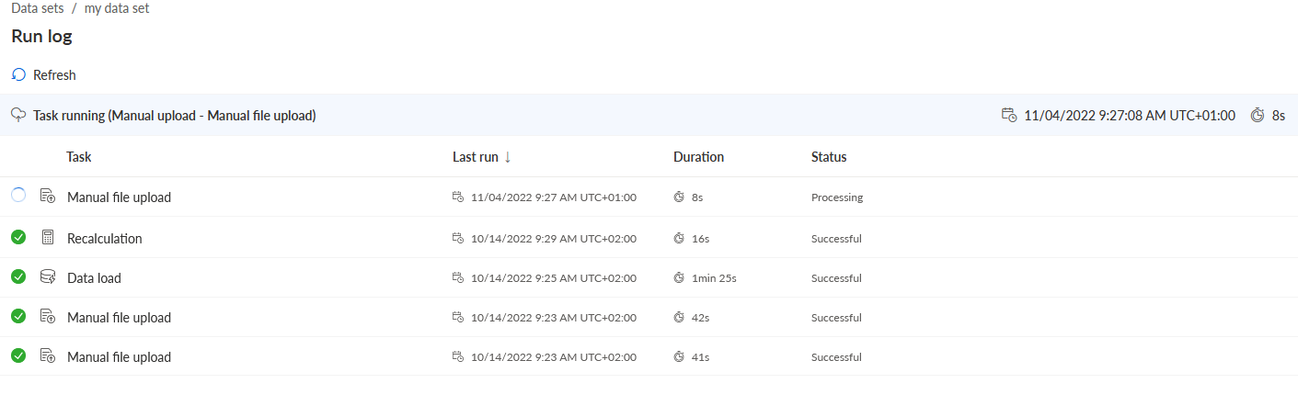Go to Data sets breadcrumb
The image size is (1298, 417).
[38, 8]
